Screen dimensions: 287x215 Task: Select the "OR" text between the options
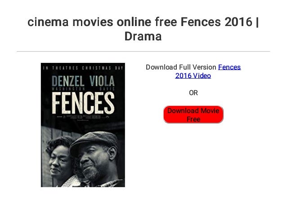(193, 93)
